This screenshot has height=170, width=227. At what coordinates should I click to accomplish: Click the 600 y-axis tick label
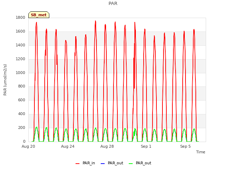[x=22, y=100]
